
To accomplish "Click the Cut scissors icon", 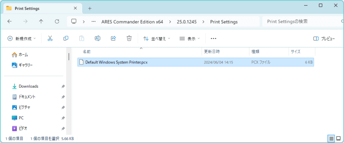I will click(50, 38).
